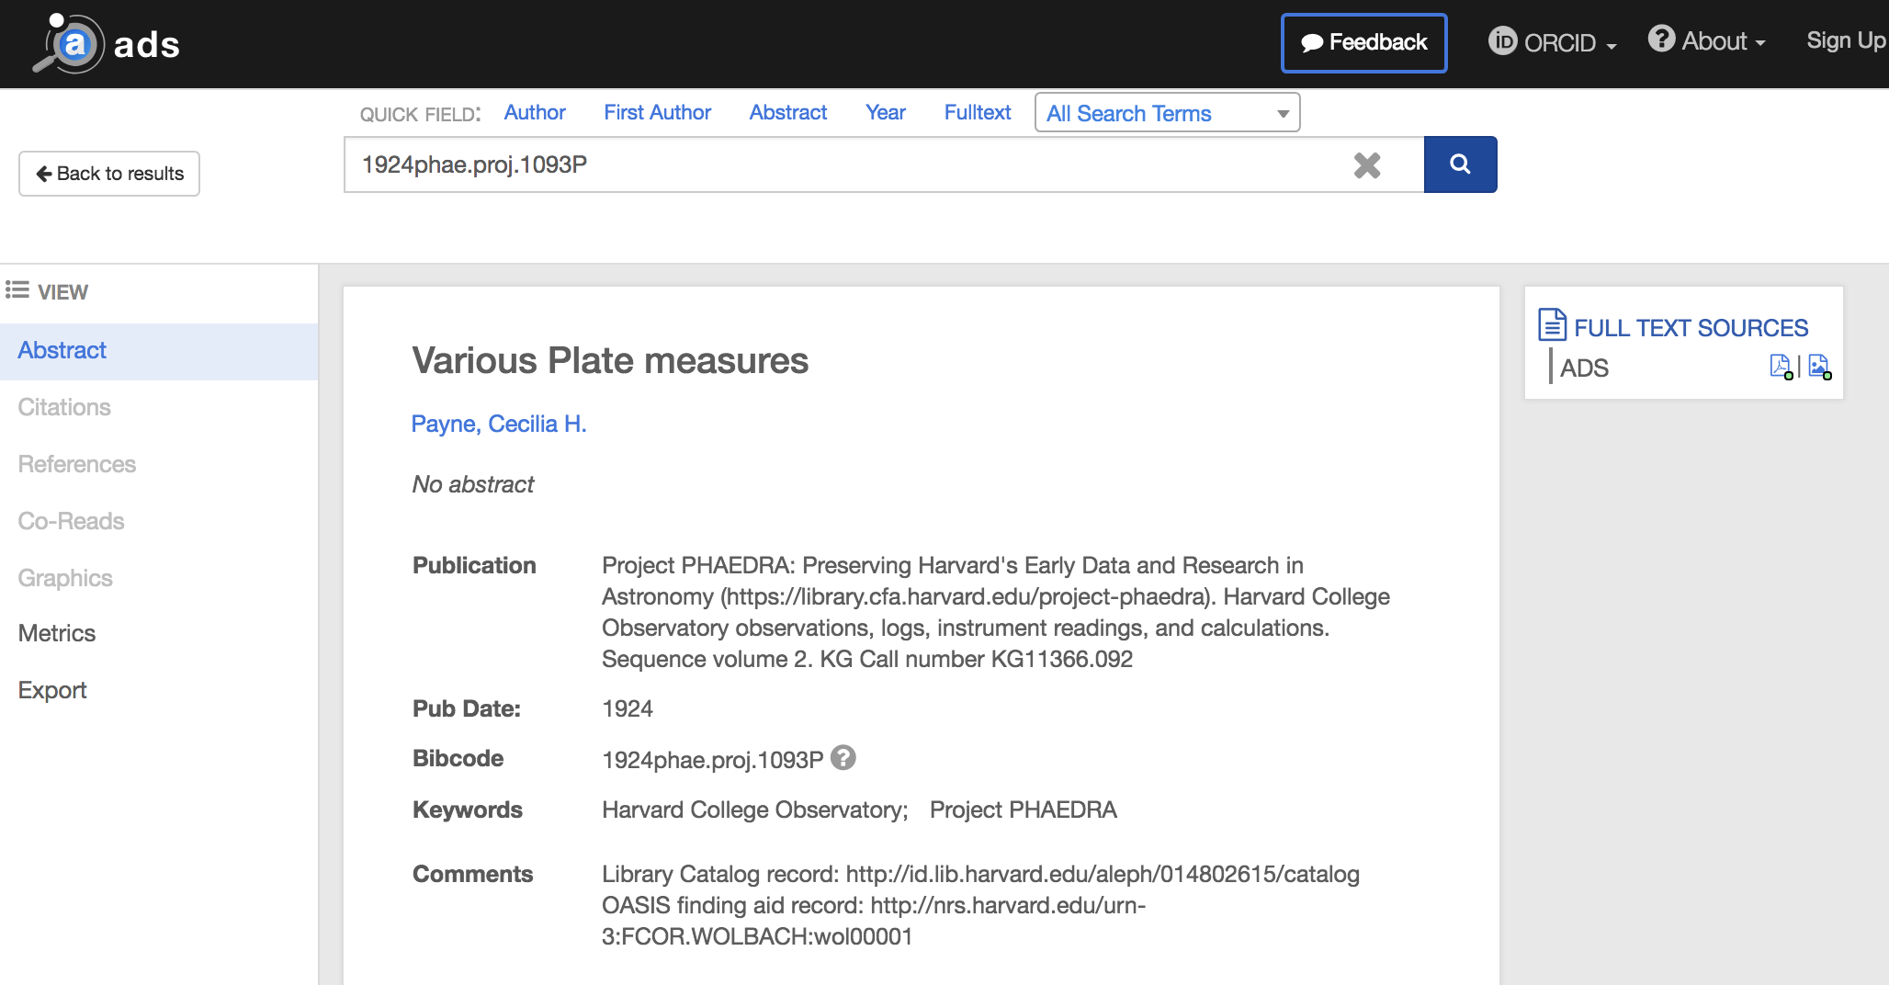
Task: Open the Feedback button
Action: (x=1364, y=42)
